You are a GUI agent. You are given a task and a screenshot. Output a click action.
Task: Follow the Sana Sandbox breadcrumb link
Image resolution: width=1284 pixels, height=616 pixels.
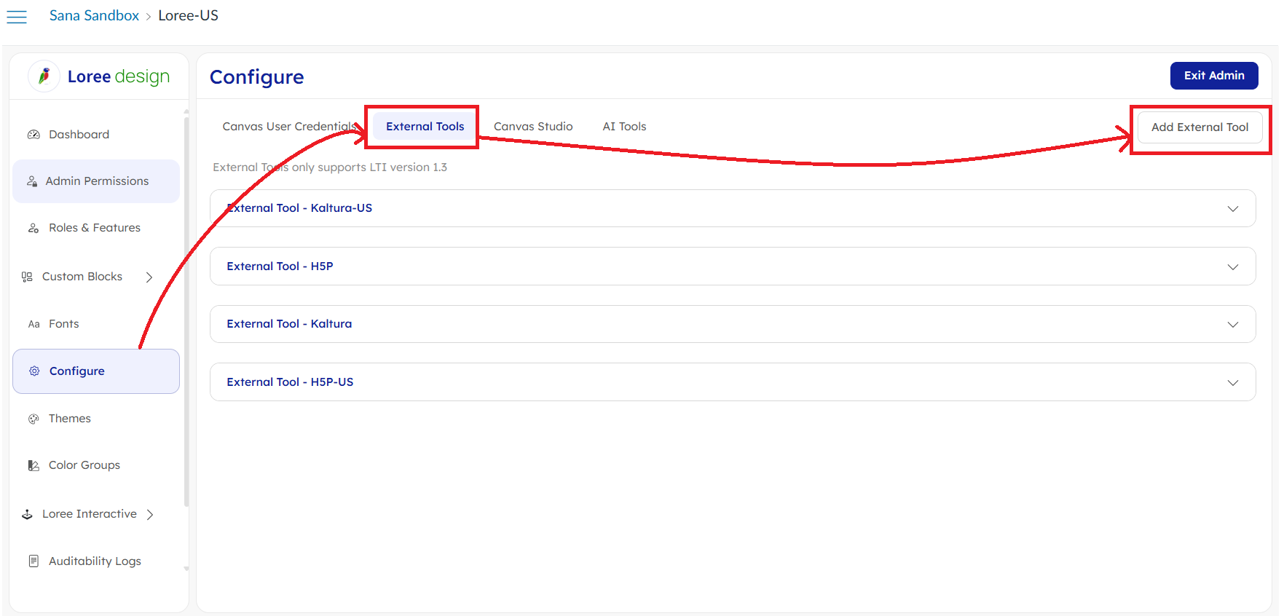pyautogui.click(x=94, y=16)
